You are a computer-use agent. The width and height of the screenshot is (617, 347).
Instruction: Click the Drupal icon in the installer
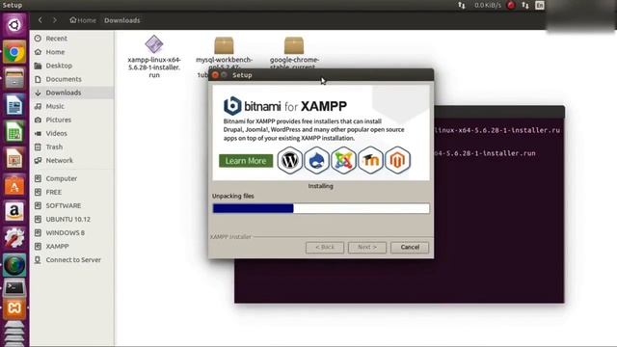(x=316, y=161)
